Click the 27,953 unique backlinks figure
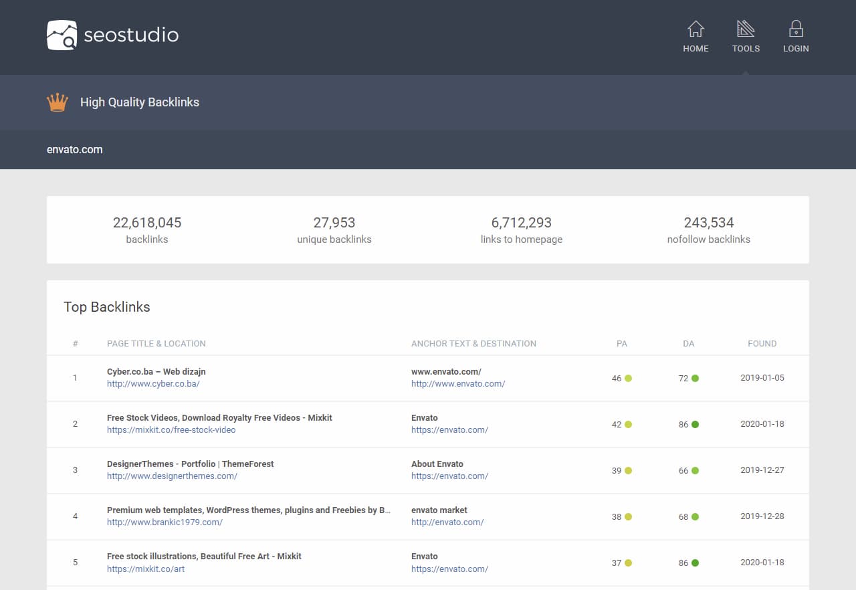The width and height of the screenshot is (856, 590). pyautogui.click(x=334, y=223)
